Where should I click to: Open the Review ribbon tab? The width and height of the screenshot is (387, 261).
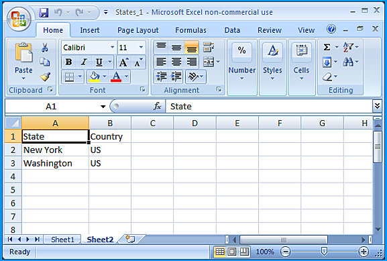point(270,30)
